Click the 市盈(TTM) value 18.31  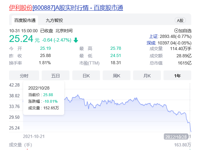tap(116, 63)
